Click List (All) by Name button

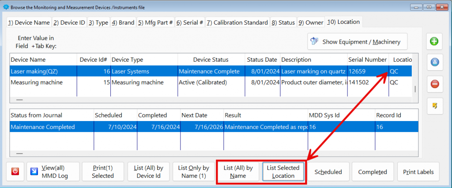tap(238, 172)
